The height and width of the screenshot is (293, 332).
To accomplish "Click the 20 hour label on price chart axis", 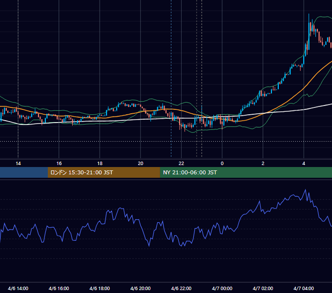I will click(x=141, y=164).
